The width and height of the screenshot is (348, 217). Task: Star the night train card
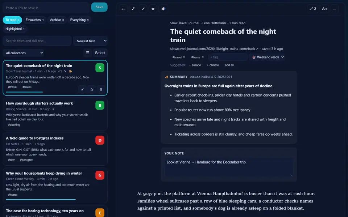tap(92, 89)
